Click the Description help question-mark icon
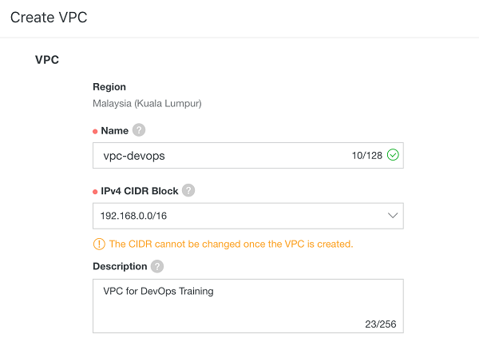479x354 pixels. tap(157, 266)
